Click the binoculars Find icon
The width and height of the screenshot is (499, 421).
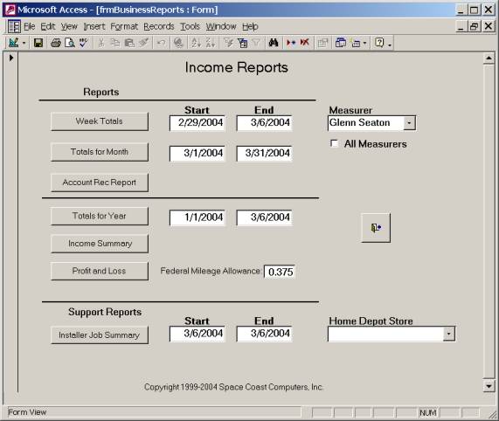[x=274, y=43]
